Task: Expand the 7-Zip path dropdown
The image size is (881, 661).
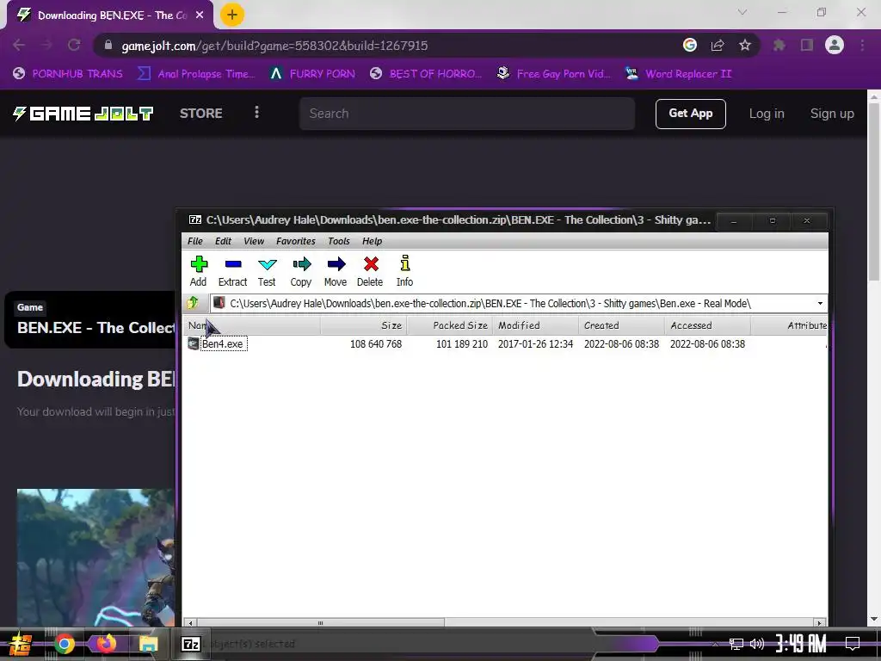Action: pos(820,304)
